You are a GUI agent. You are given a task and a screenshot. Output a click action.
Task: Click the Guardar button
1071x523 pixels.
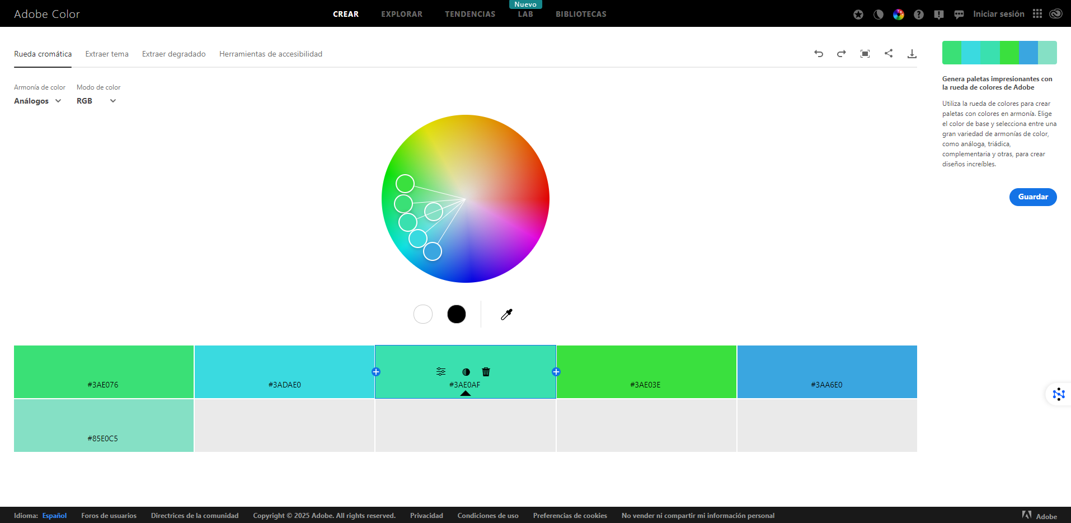coord(1033,197)
